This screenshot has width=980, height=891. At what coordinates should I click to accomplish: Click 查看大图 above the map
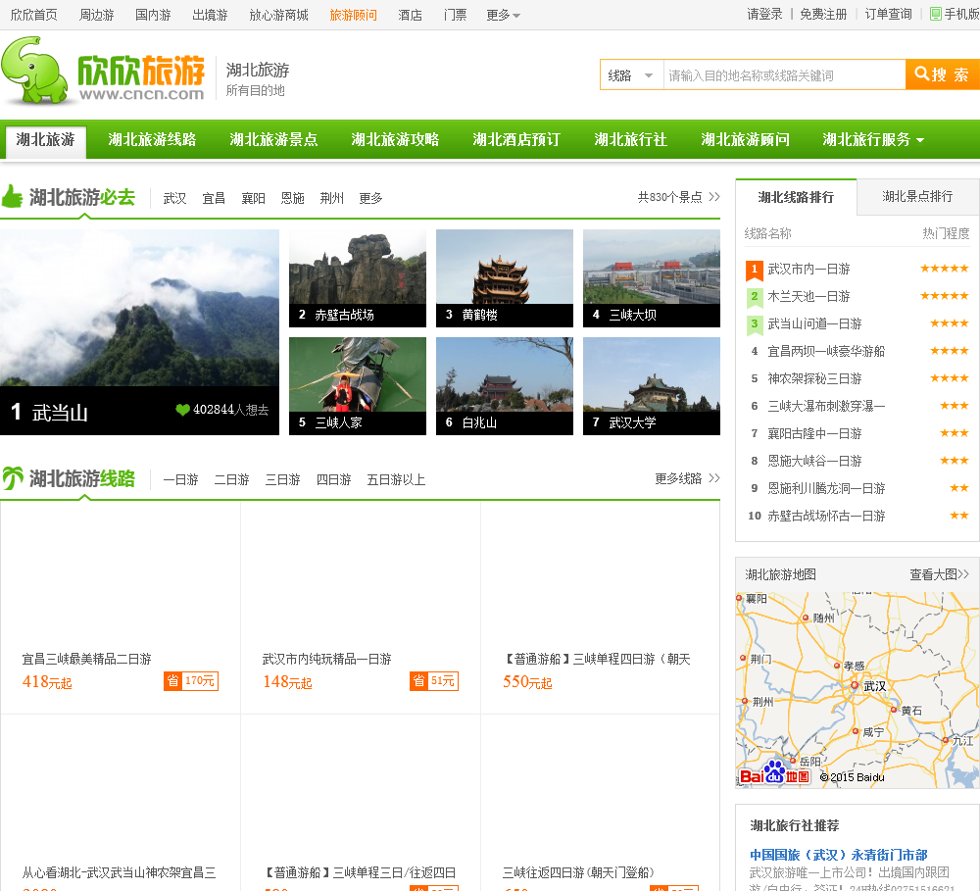coord(939,574)
